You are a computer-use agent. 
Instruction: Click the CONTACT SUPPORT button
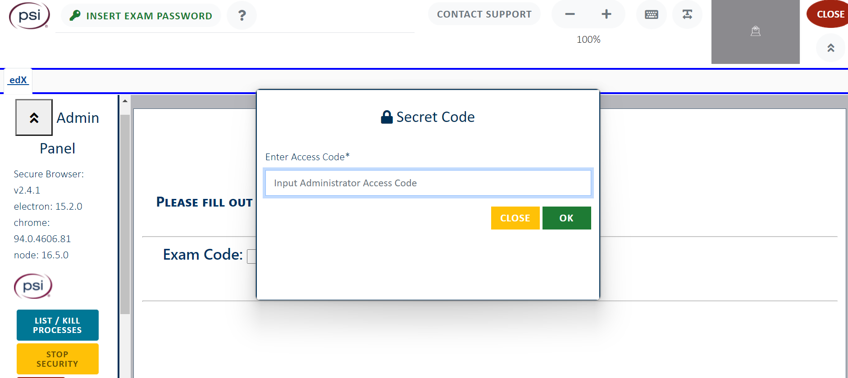click(484, 14)
